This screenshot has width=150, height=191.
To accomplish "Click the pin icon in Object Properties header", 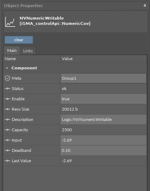I will coord(145,6).
